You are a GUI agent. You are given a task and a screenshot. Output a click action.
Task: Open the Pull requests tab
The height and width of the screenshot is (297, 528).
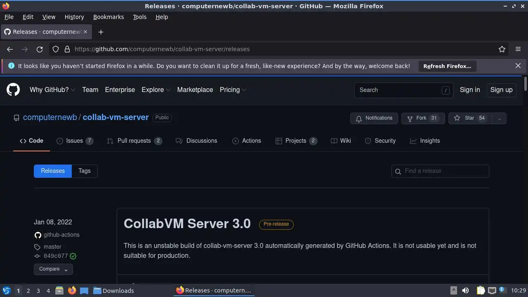pos(134,141)
